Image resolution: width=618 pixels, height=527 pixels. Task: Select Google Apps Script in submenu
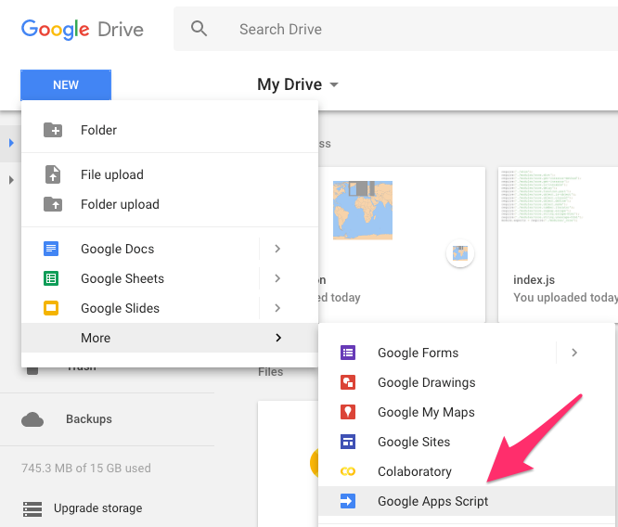point(466,501)
